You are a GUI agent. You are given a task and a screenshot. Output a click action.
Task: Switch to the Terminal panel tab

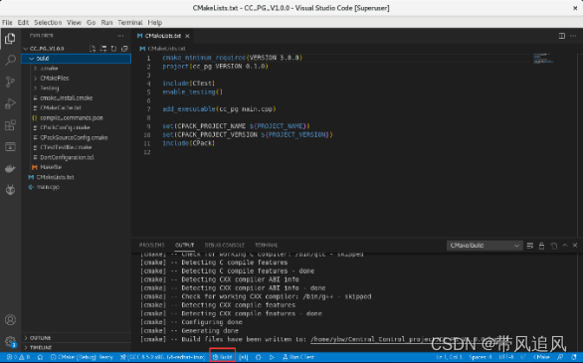[x=267, y=246]
